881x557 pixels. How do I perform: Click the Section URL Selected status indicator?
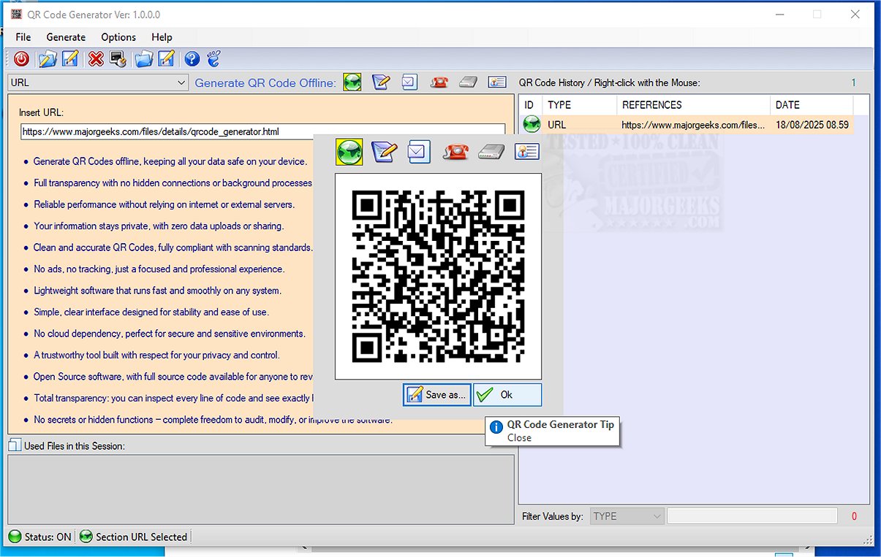[x=134, y=537]
